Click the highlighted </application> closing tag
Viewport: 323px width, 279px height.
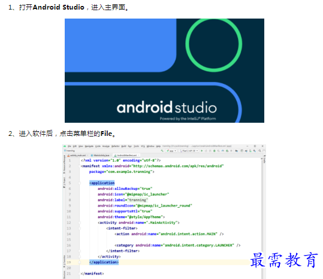(104, 262)
